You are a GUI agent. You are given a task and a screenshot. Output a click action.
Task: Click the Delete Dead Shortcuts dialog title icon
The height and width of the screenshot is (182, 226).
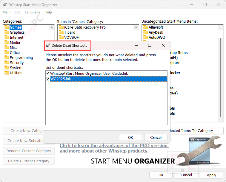pos(48,45)
